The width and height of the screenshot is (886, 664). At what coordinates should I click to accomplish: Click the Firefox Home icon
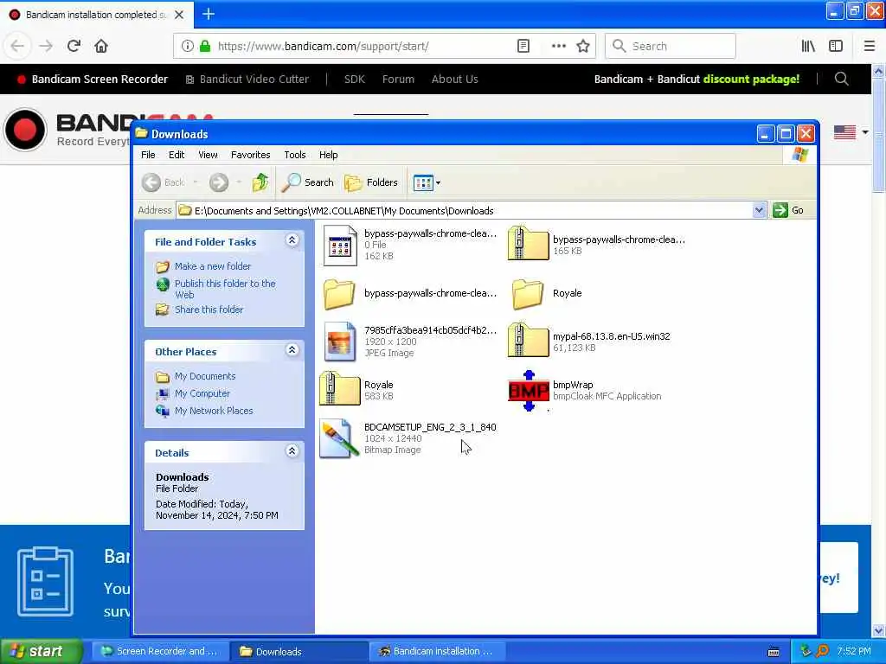101,46
